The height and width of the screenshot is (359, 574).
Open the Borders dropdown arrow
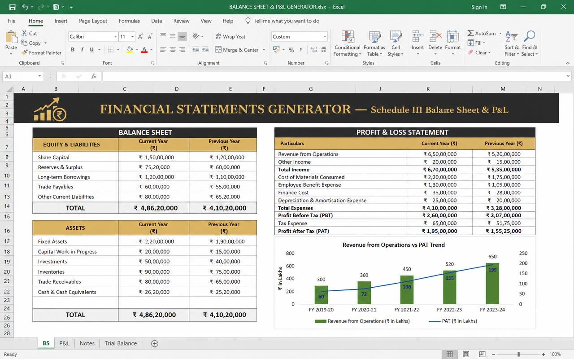click(x=118, y=50)
